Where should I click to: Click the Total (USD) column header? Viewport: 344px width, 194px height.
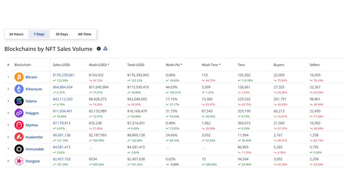(136, 65)
